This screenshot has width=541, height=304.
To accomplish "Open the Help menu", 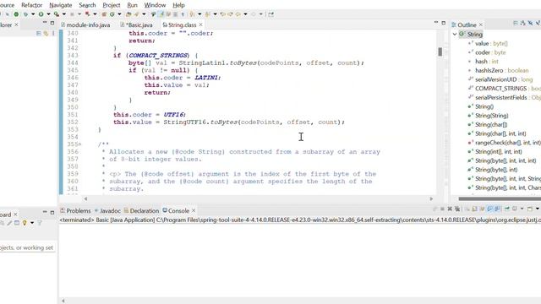I will 178,5.
